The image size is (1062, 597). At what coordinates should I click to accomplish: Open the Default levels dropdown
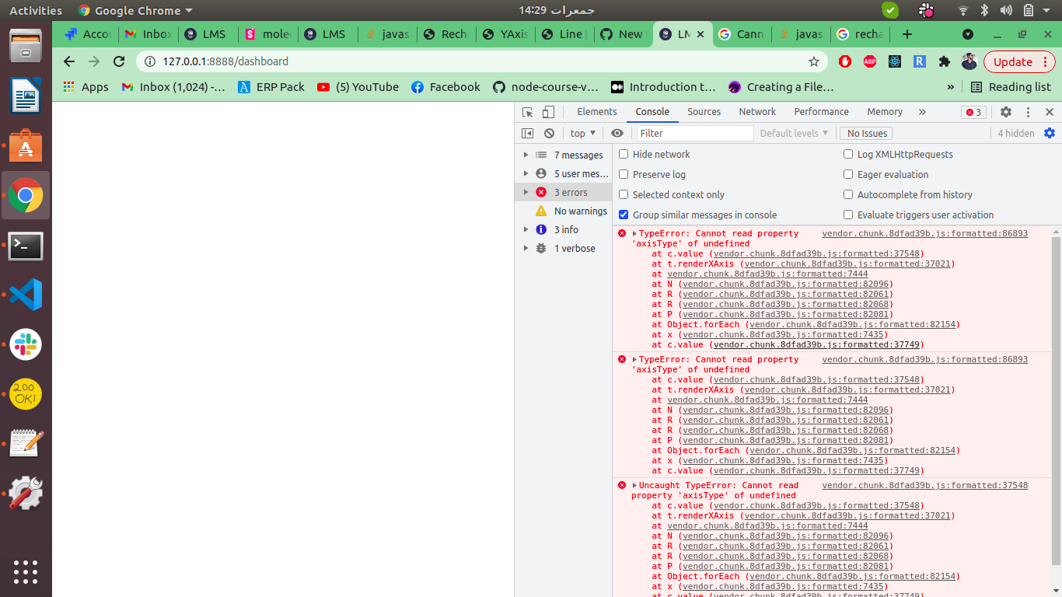tap(793, 133)
